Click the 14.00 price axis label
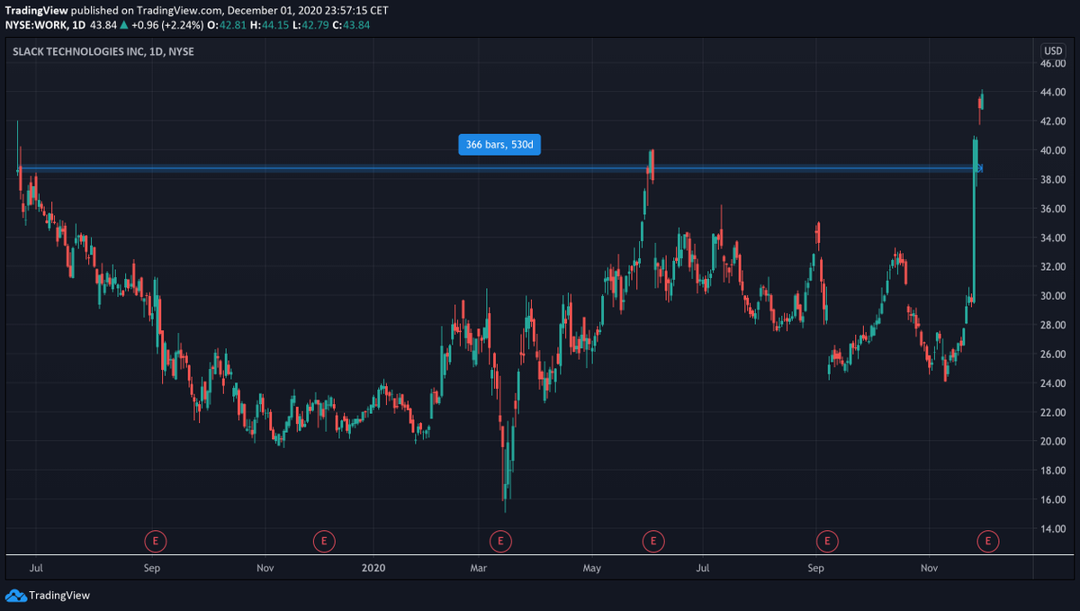 [x=1053, y=529]
